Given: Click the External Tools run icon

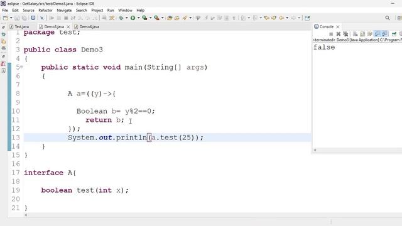Looking at the screenshot, I should [x=156, y=18].
